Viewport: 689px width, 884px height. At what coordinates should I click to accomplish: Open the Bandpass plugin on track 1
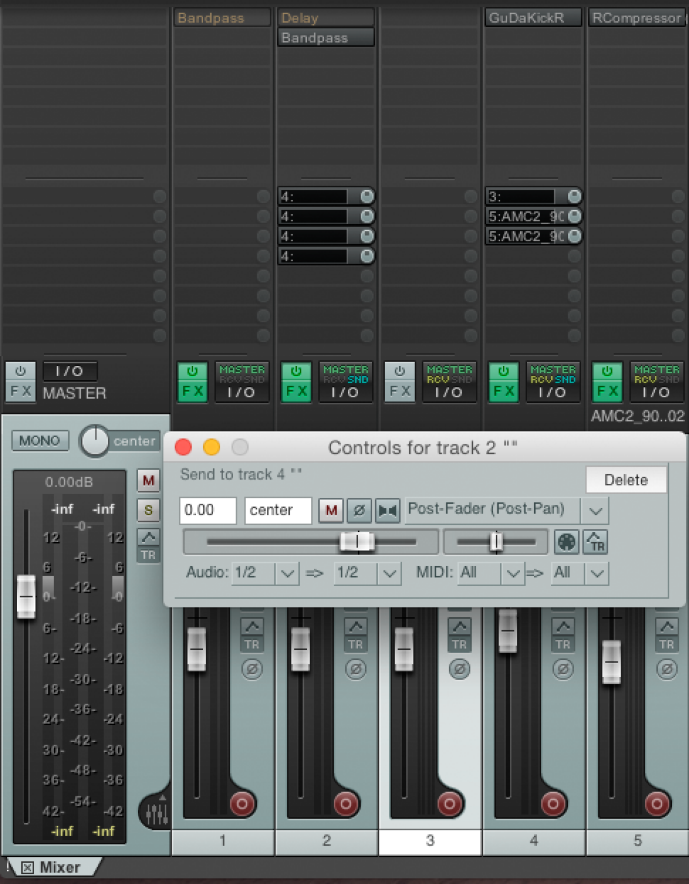[222, 18]
